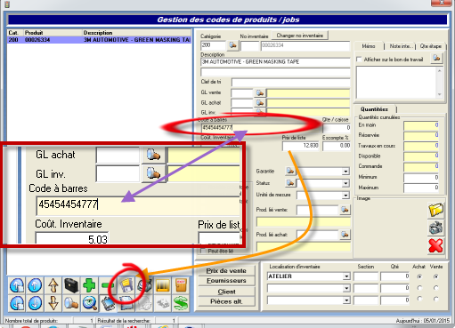Viewport: 455px width, 328px height.
Task: Expand the ATELIER location dropdown
Action: (346, 276)
